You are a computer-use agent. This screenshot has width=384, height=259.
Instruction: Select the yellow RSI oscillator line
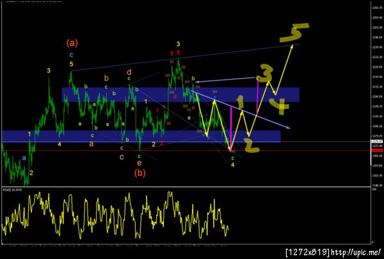115,215
